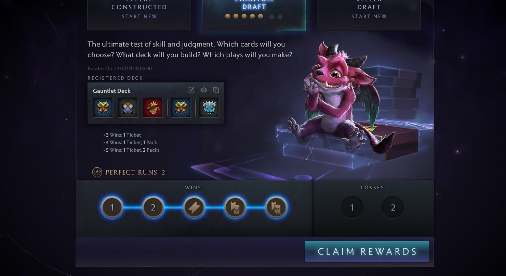Select the second hero portrait in deck
Viewport: 506px width, 276px height.
tap(128, 108)
